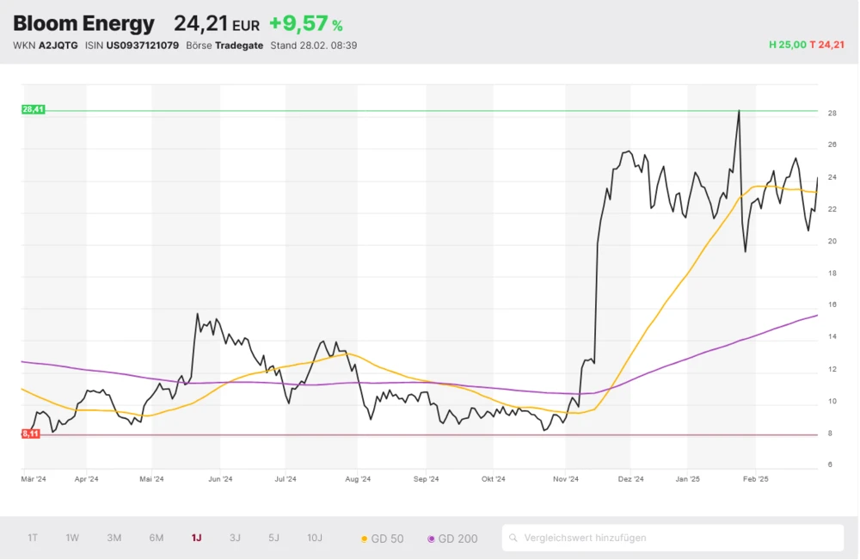The width and height of the screenshot is (860, 560).
Task: Switch to the 3J chart range
Action: point(236,538)
